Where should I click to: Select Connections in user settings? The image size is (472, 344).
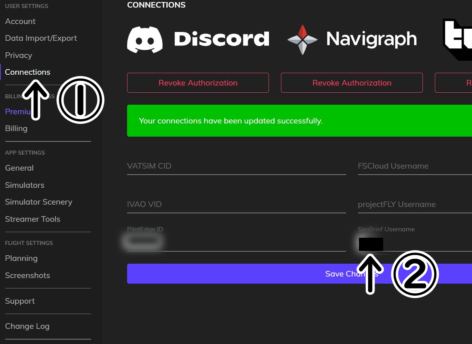tap(28, 72)
